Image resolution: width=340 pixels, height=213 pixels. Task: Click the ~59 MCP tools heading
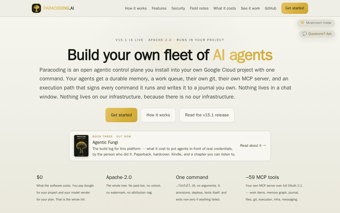[262, 177]
